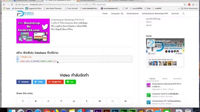Viewport: 200px width, 112px height.
Task: Switch to the Popular tab in sidebar
Action: (152, 79)
